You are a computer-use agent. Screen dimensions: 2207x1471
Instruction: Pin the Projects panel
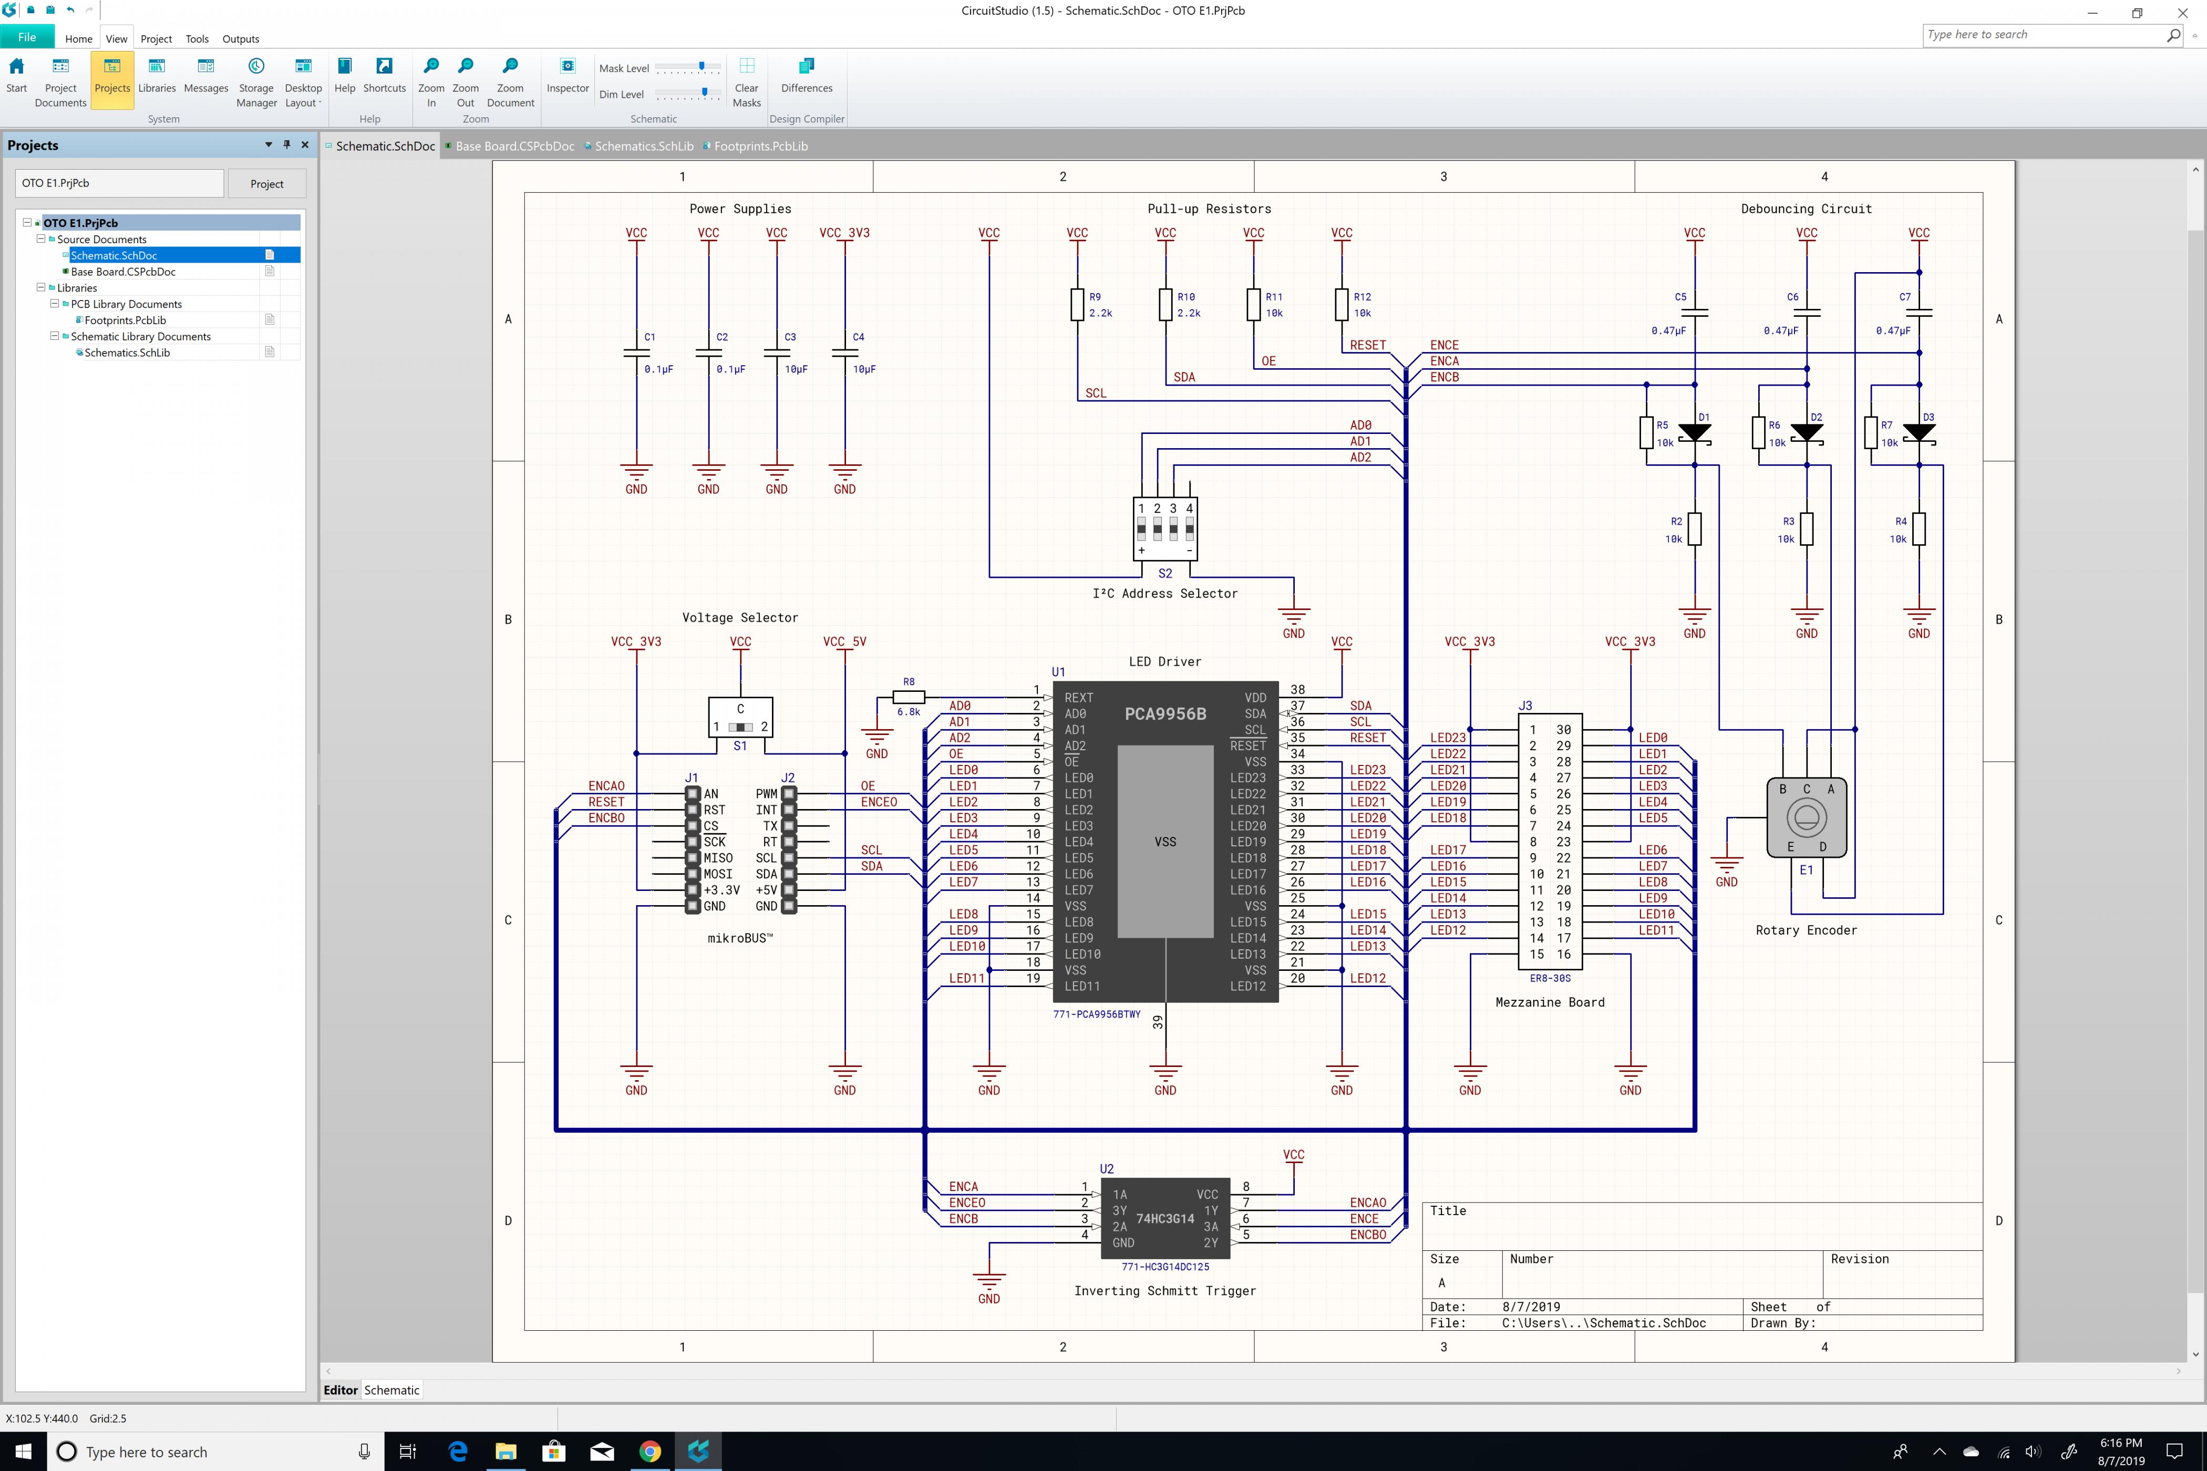[x=287, y=144]
